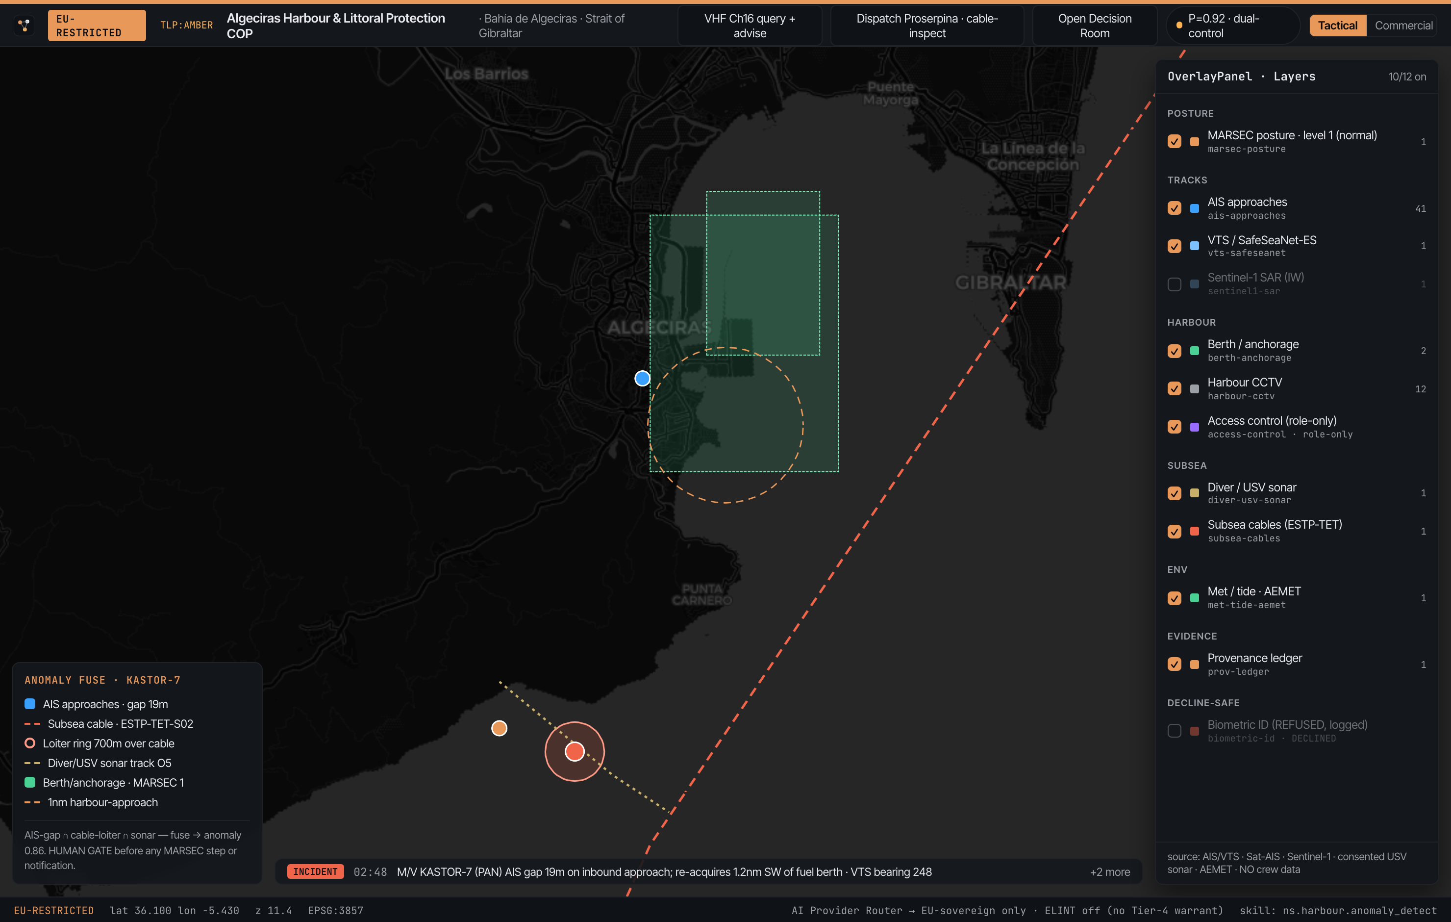
Task: Click the ANOMALY FUSE · KASTOR-7 heading
Action: [x=102, y=680]
